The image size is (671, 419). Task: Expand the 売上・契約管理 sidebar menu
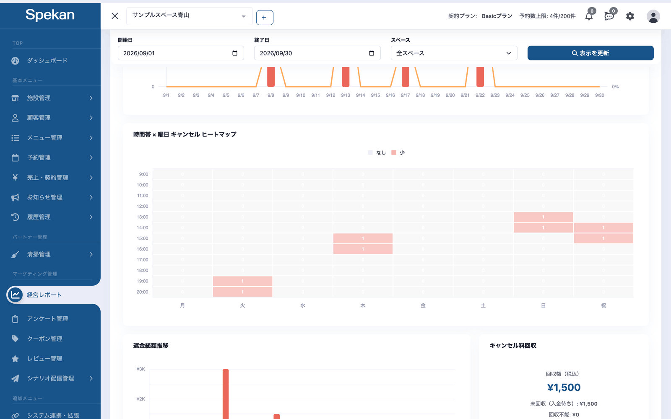tap(50, 178)
